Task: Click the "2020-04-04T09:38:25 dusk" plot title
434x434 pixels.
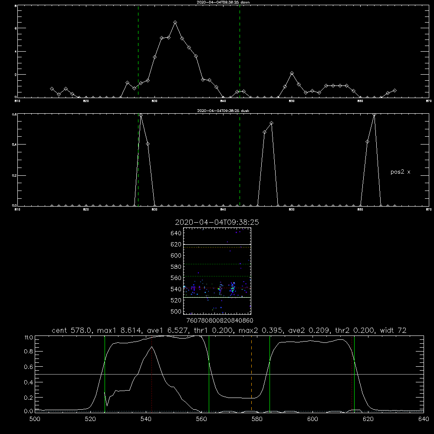Action: coord(223,111)
